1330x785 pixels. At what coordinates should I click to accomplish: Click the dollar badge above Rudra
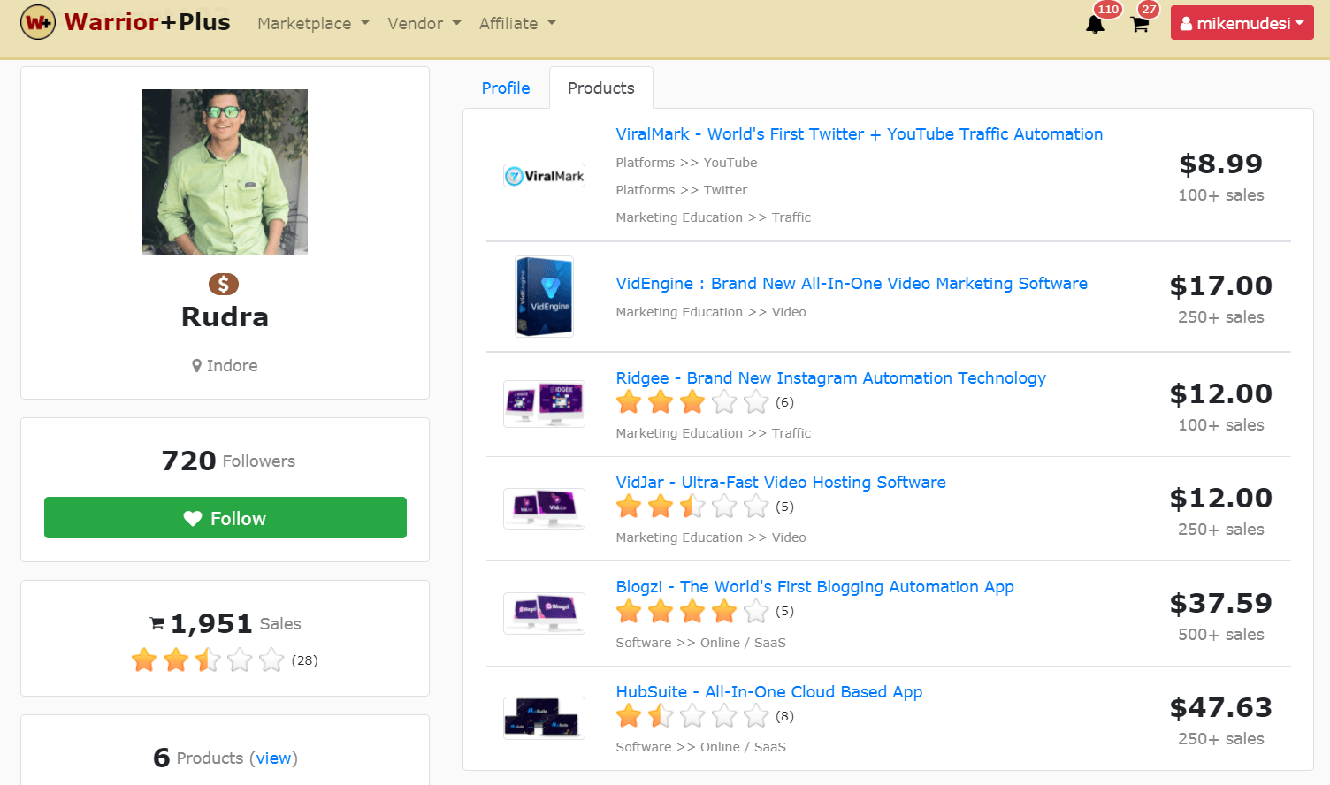click(224, 284)
